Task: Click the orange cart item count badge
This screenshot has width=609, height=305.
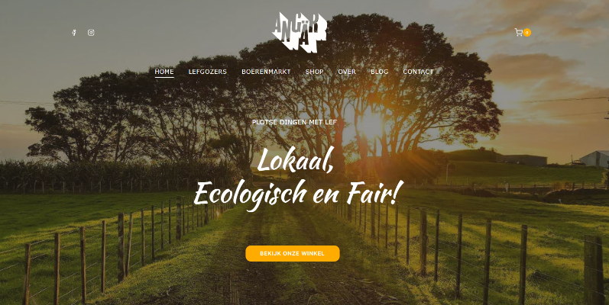Action: pos(527,33)
